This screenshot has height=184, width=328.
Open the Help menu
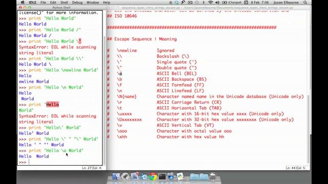[x=107, y=3]
